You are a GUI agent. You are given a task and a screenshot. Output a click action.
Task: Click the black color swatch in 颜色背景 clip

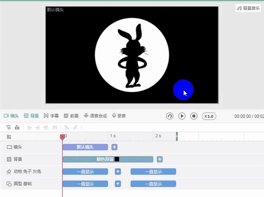tap(117, 159)
